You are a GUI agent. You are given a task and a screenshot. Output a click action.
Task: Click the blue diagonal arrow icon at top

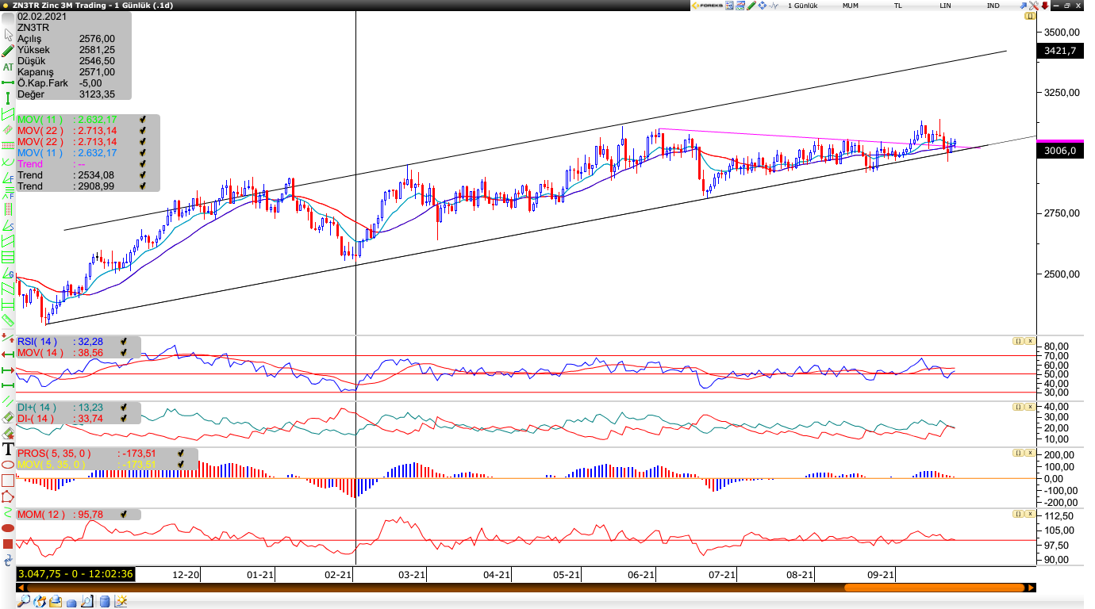pos(1024,6)
